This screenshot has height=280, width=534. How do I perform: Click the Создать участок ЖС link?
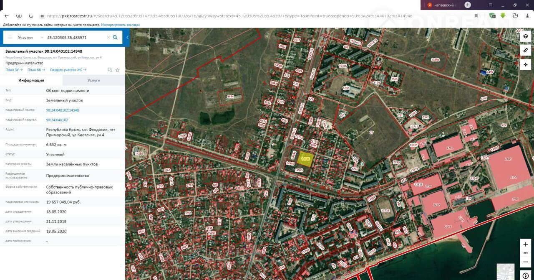[68, 70]
